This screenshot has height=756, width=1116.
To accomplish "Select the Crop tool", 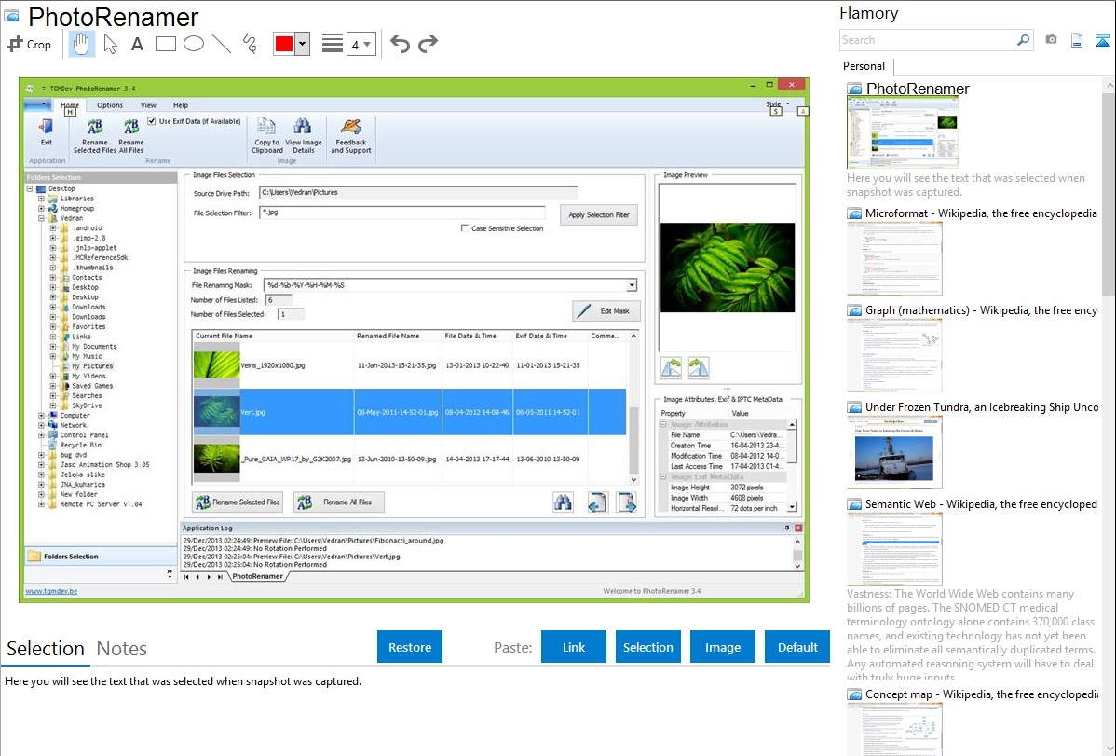I will (x=29, y=44).
